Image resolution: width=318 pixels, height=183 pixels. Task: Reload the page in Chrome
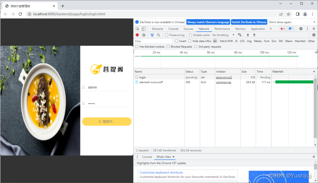(20, 14)
